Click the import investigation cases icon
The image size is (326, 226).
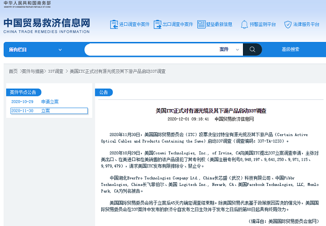coord(114,25)
